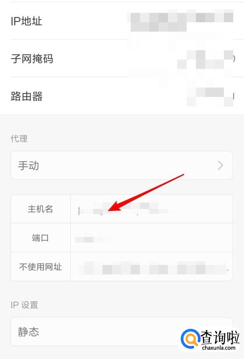Tap the blurred IP地址 value
Image resolution: width=244 pixels, height=359 pixels.
(x=180, y=21)
